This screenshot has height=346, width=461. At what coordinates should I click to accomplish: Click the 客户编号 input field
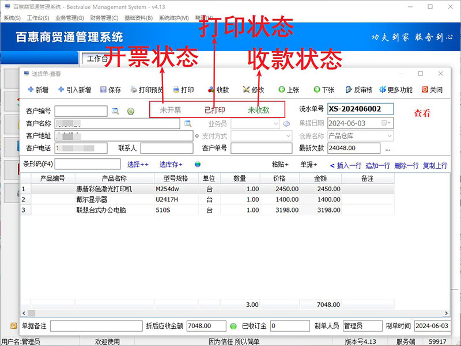pos(81,111)
